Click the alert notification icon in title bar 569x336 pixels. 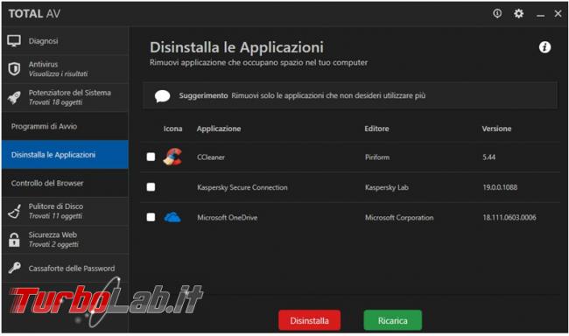(x=497, y=13)
